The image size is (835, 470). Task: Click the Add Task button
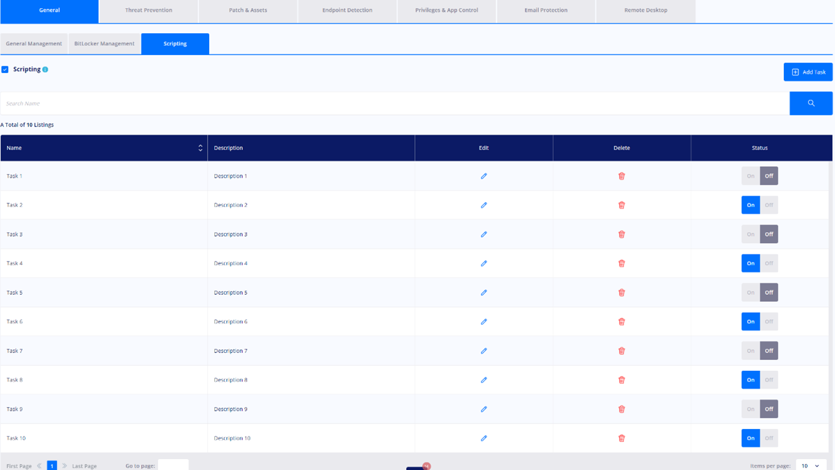click(x=808, y=72)
